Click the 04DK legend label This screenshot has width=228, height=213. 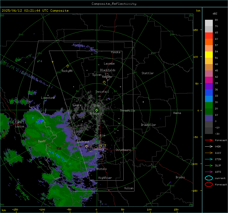218,147
